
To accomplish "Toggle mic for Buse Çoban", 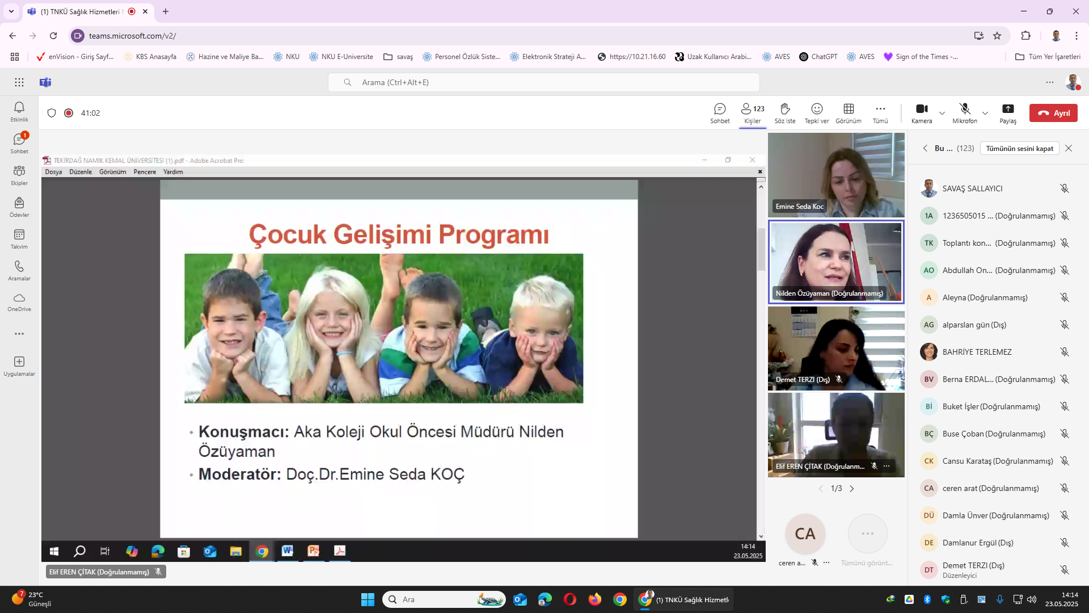I will (1065, 434).
